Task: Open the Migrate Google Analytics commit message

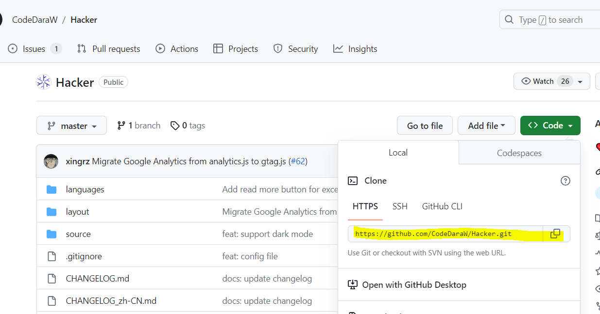Action: (x=189, y=161)
